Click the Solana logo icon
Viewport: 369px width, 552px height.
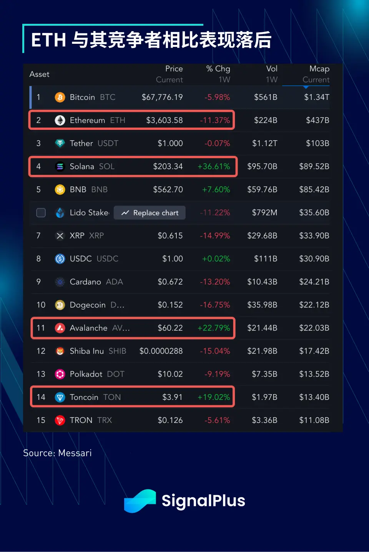(60, 166)
